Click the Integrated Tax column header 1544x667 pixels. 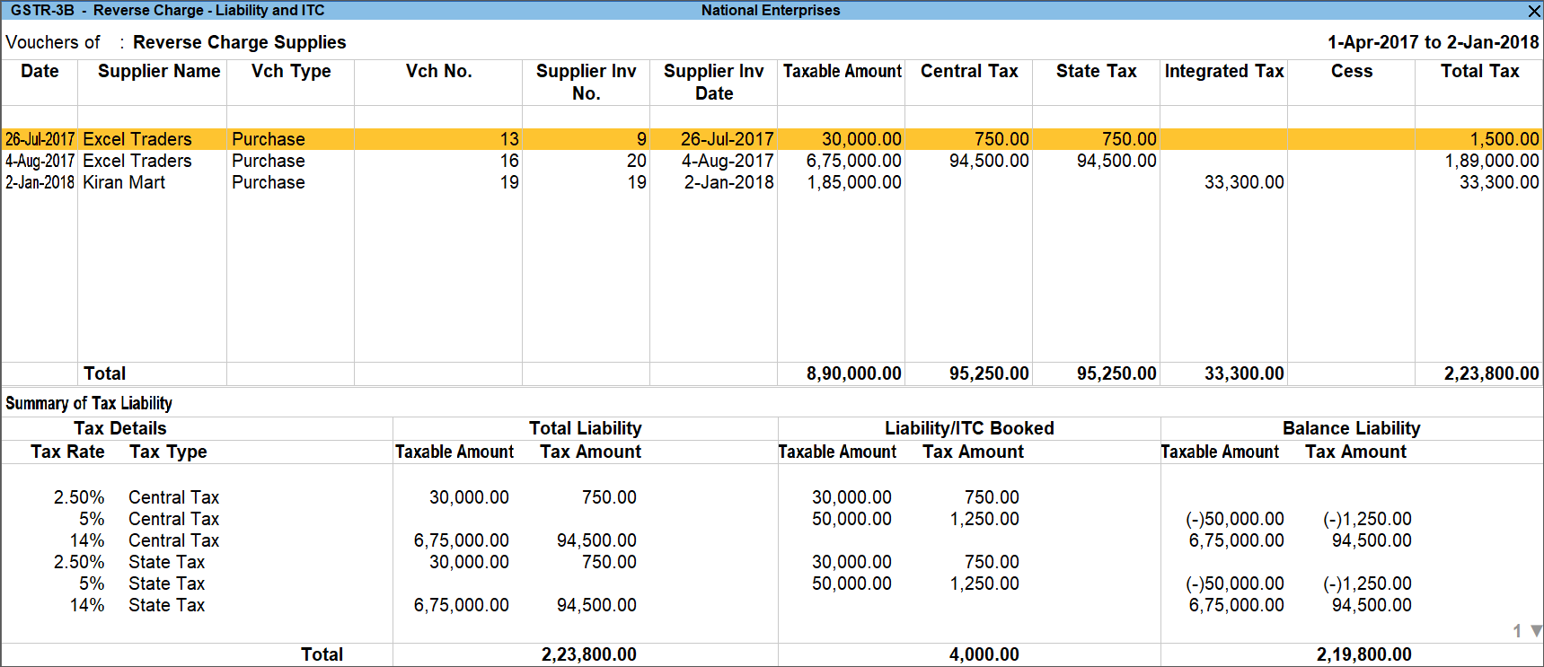[1223, 71]
